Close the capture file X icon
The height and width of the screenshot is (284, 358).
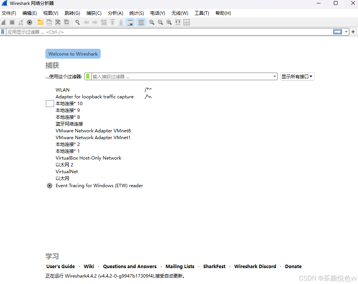(58, 22)
